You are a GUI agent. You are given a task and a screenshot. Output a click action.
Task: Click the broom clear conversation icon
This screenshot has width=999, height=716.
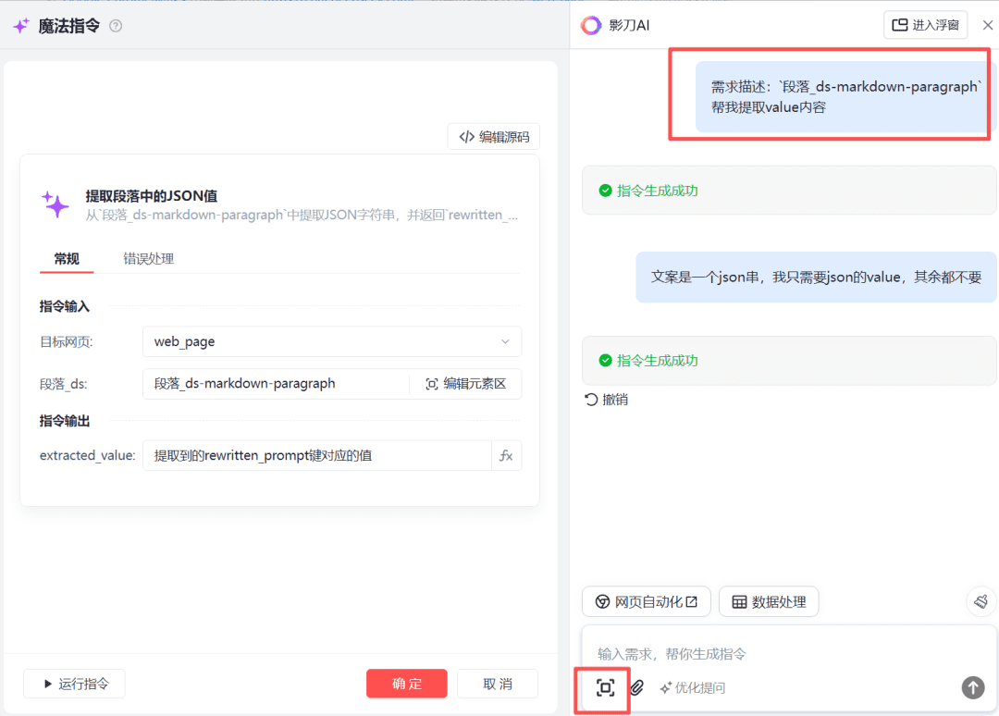pyautogui.click(x=980, y=601)
